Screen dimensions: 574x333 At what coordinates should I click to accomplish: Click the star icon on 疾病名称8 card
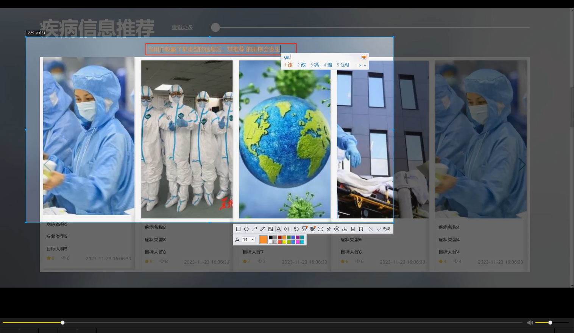coord(147,261)
